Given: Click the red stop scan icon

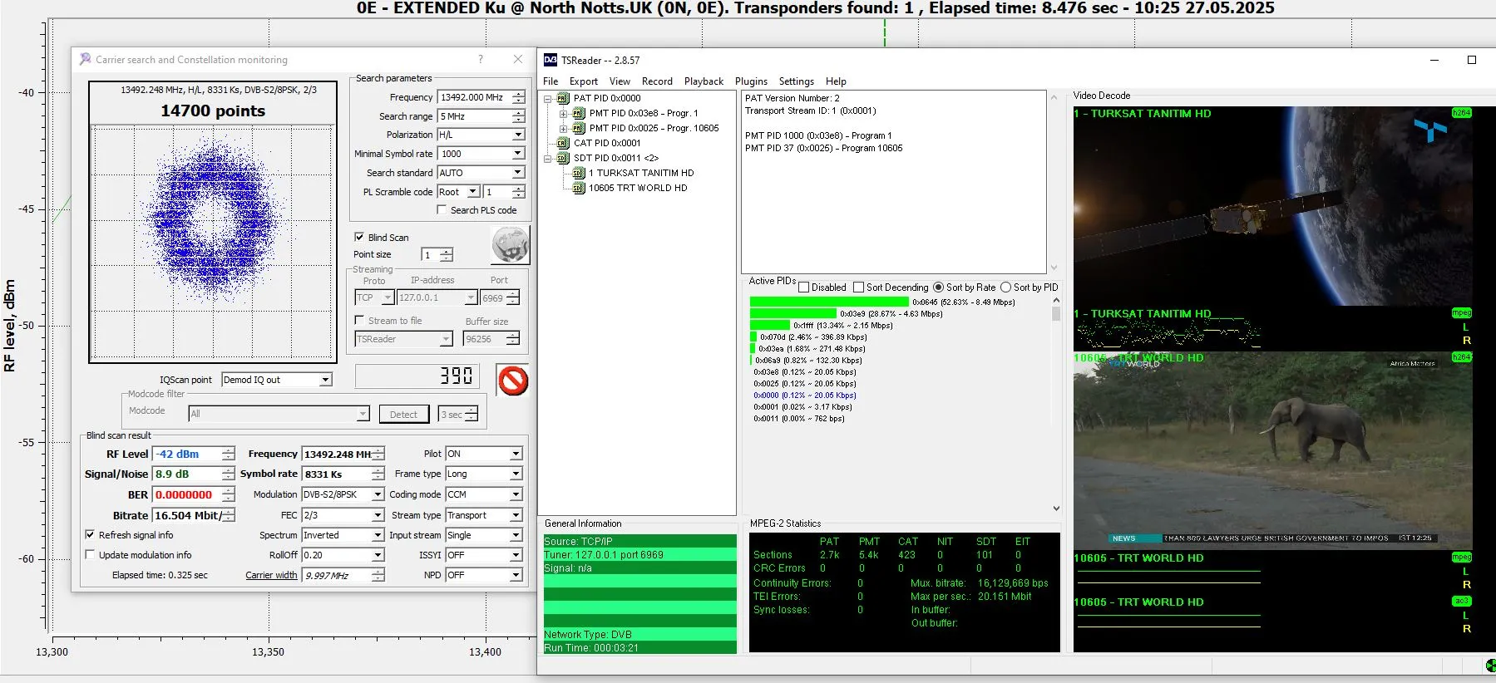Looking at the screenshot, I should [x=513, y=381].
